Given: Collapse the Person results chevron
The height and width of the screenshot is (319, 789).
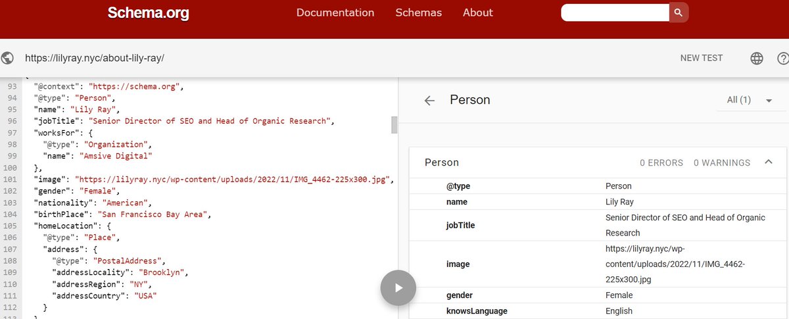Looking at the screenshot, I should tap(768, 162).
